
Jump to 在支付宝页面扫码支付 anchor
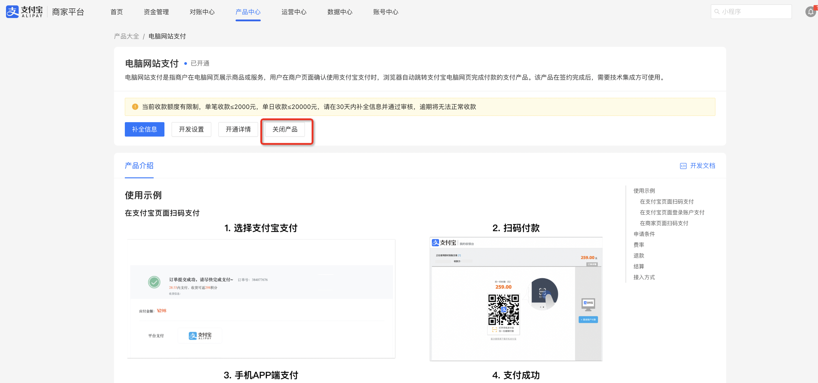[666, 202]
